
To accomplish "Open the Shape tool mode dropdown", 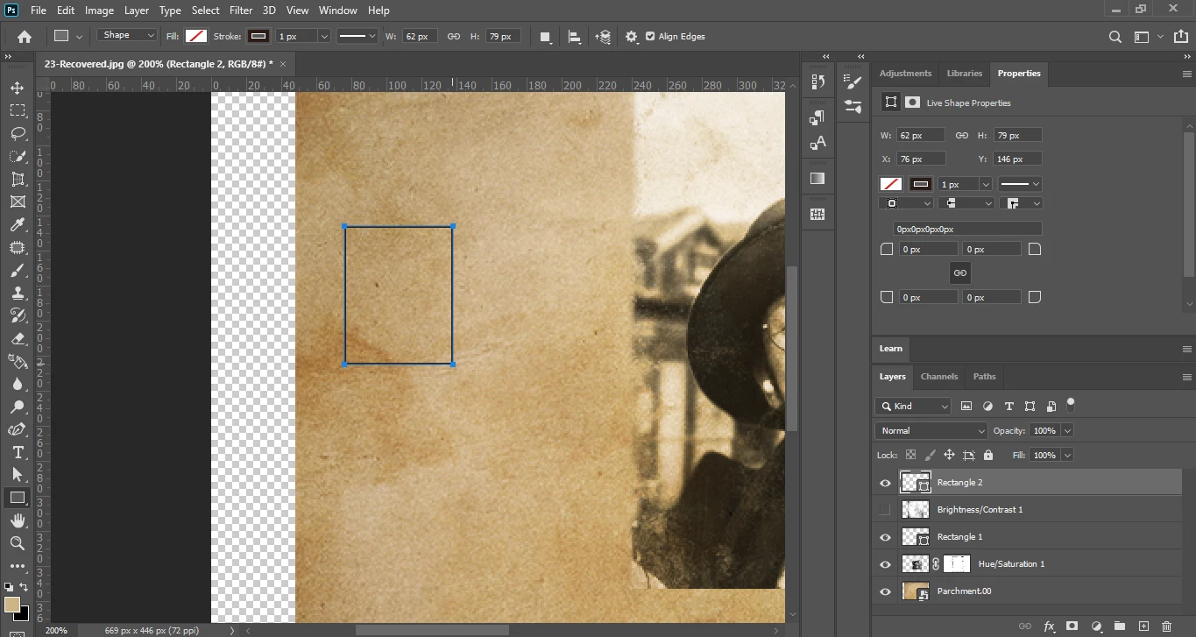I will [x=127, y=36].
